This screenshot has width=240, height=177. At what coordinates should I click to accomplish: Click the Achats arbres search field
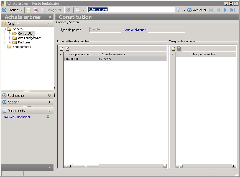(131, 9)
